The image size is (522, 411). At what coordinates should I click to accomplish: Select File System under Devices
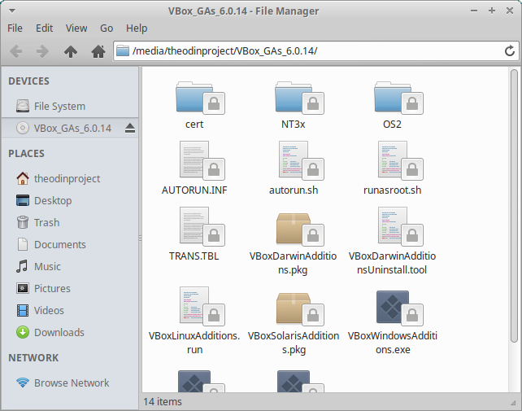coord(59,106)
